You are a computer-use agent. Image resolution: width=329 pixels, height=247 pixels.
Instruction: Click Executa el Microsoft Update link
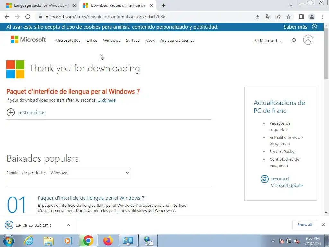click(287, 182)
